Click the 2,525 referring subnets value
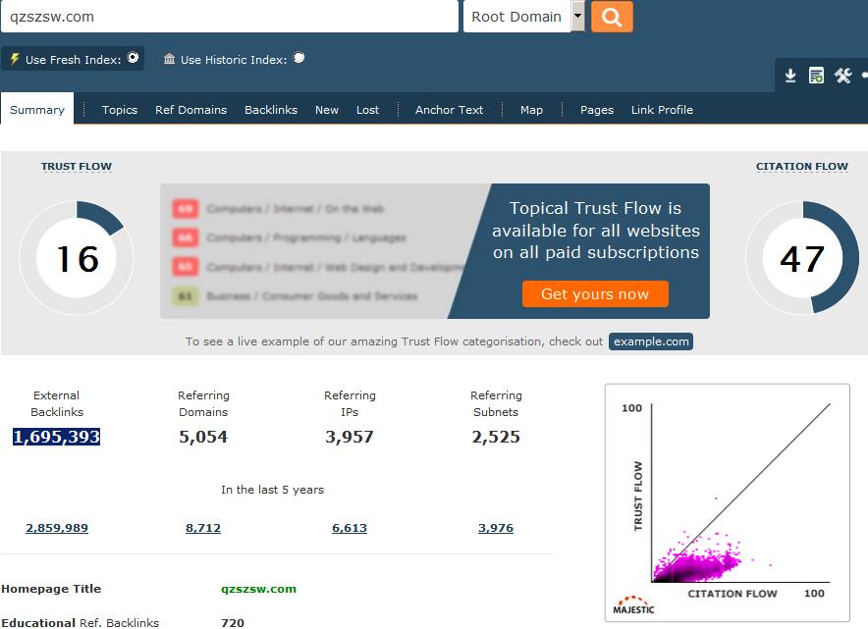868x629 pixels. coord(496,437)
